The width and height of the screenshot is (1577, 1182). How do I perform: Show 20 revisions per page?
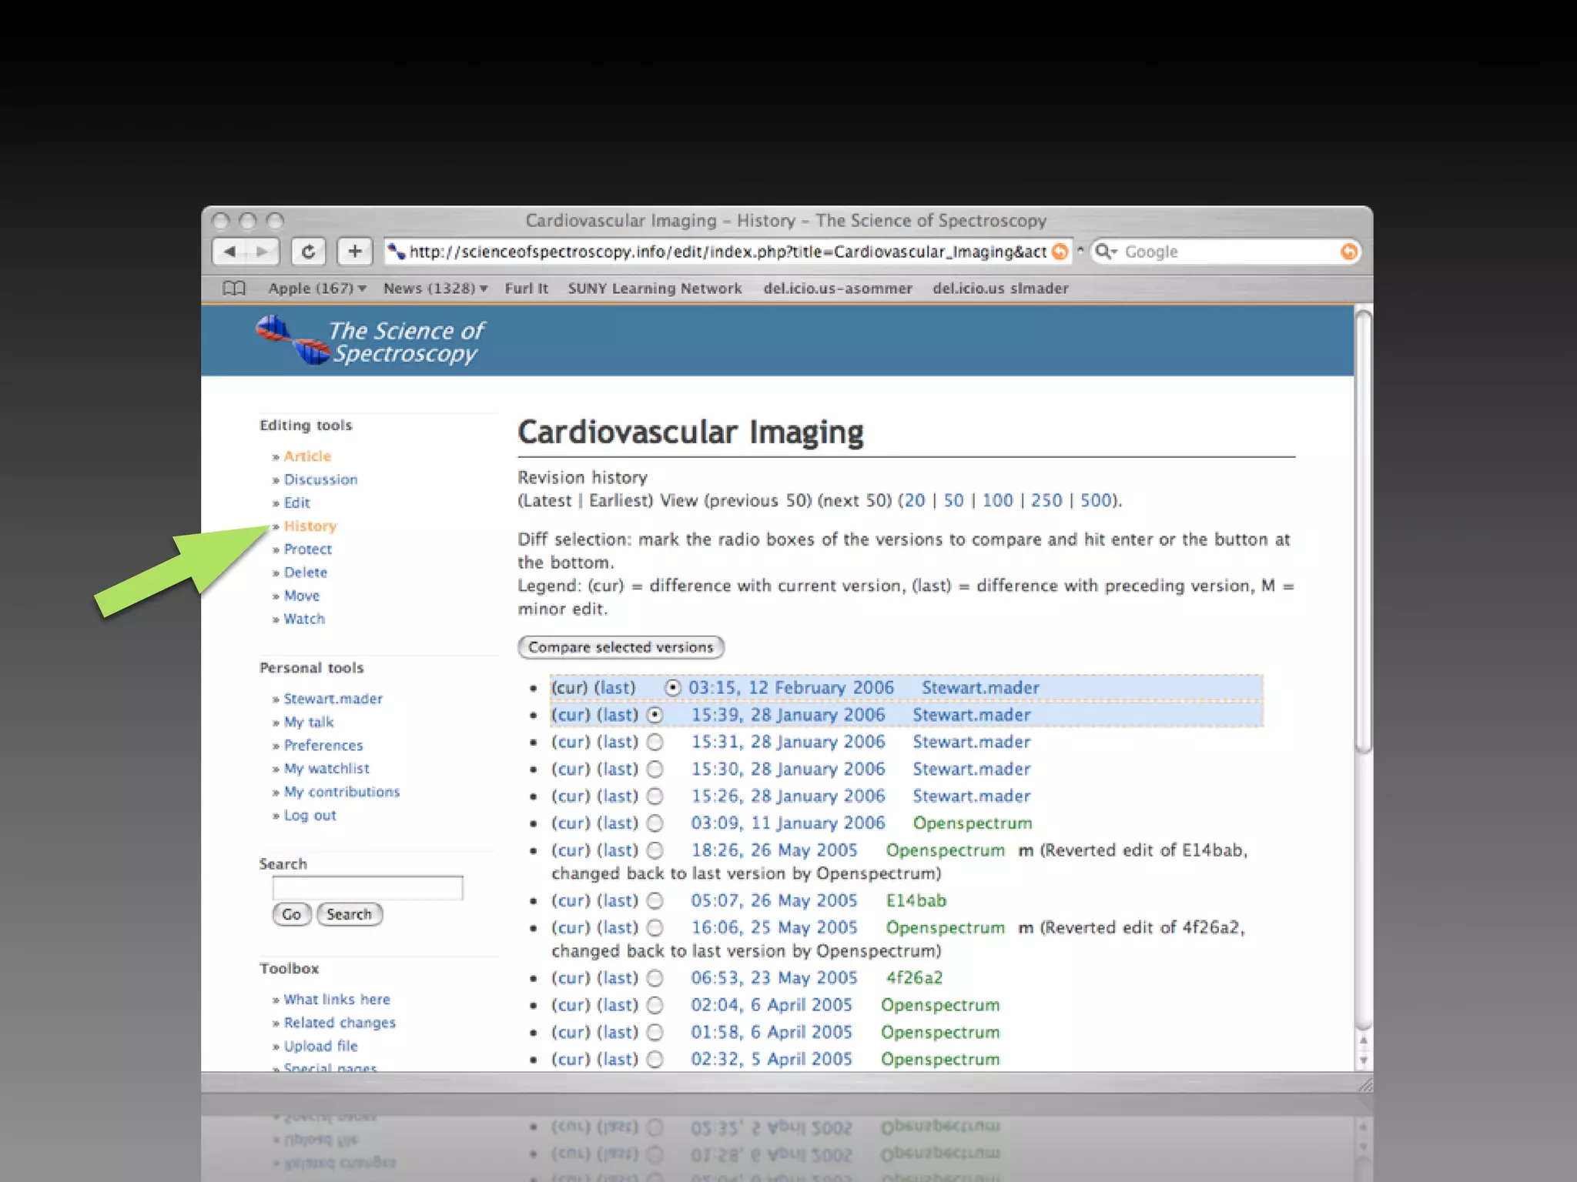tap(914, 500)
